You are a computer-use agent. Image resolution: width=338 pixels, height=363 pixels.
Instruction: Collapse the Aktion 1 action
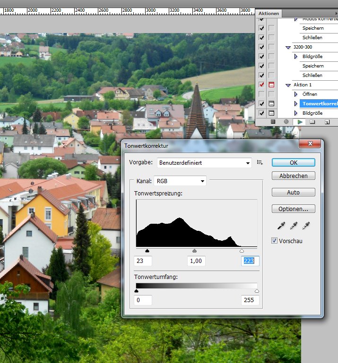click(288, 85)
